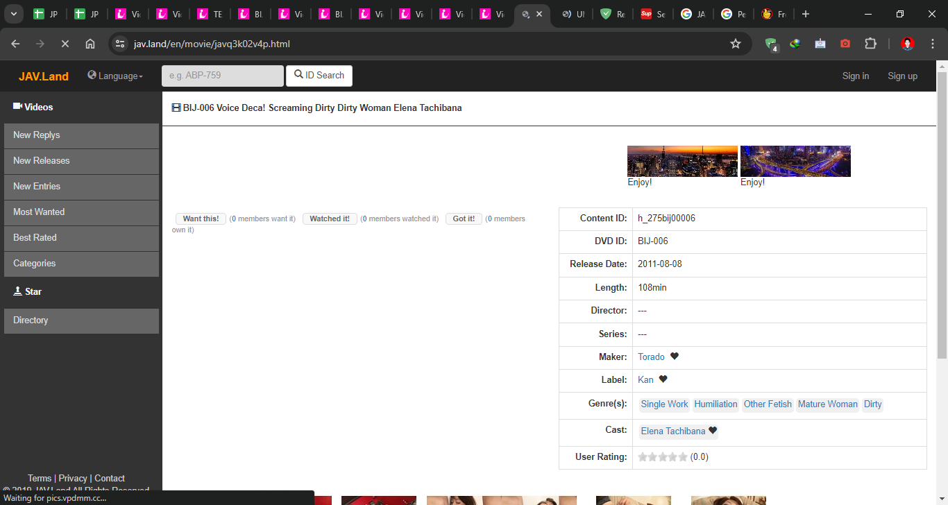Screen dimensions: 948x505
Task: Click the ID search input field
Action: pyautogui.click(x=222, y=76)
